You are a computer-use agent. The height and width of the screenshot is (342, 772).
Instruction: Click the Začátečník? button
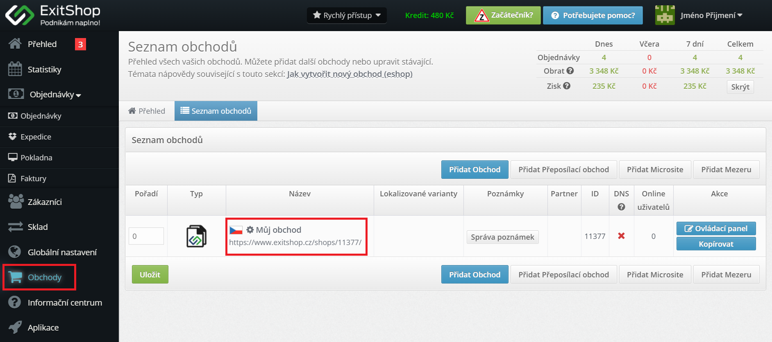[503, 16]
